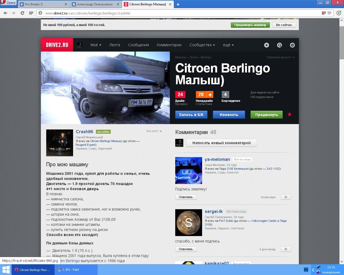Click the Продвинуть машину green button
The image size is (344, 275).
[x=250, y=25]
